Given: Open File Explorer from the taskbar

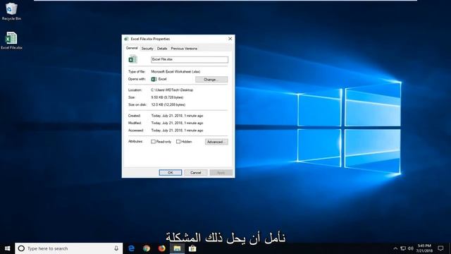Looking at the screenshot, I should [x=177, y=248].
